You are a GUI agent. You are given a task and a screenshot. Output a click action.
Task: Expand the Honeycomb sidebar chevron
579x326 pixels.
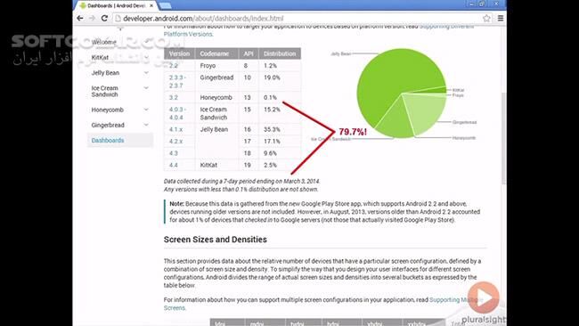pos(146,110)
